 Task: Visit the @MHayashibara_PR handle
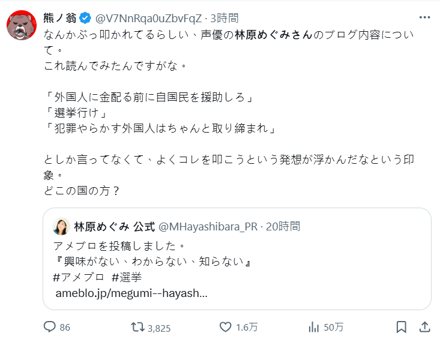pyautogui.click(x=208, y=226)
